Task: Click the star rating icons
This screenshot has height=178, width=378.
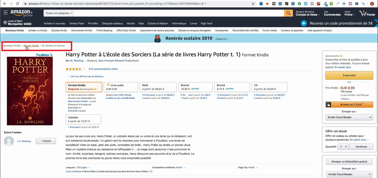Action: (x=74, y=69)
